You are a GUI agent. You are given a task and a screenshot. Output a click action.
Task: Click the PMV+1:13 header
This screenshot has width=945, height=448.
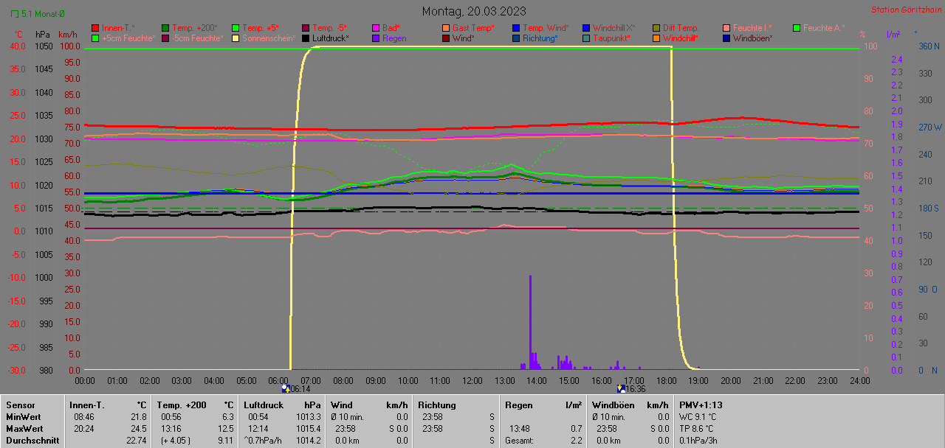click(x=701, y=405)
